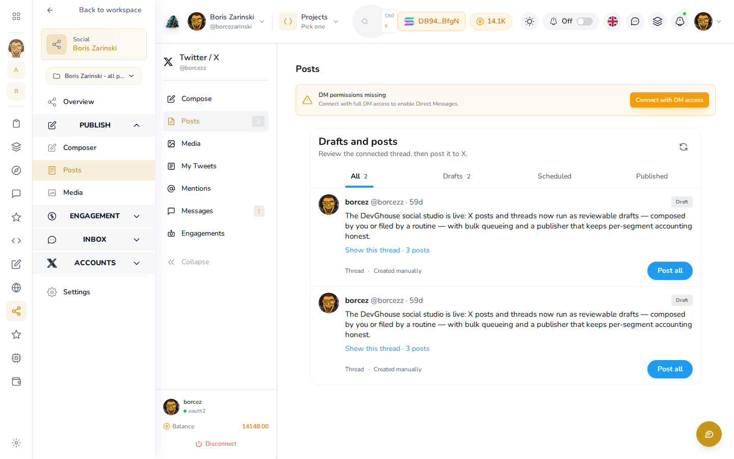
Task: Click the workspace logo in header
Action: (x=172, y=21)
